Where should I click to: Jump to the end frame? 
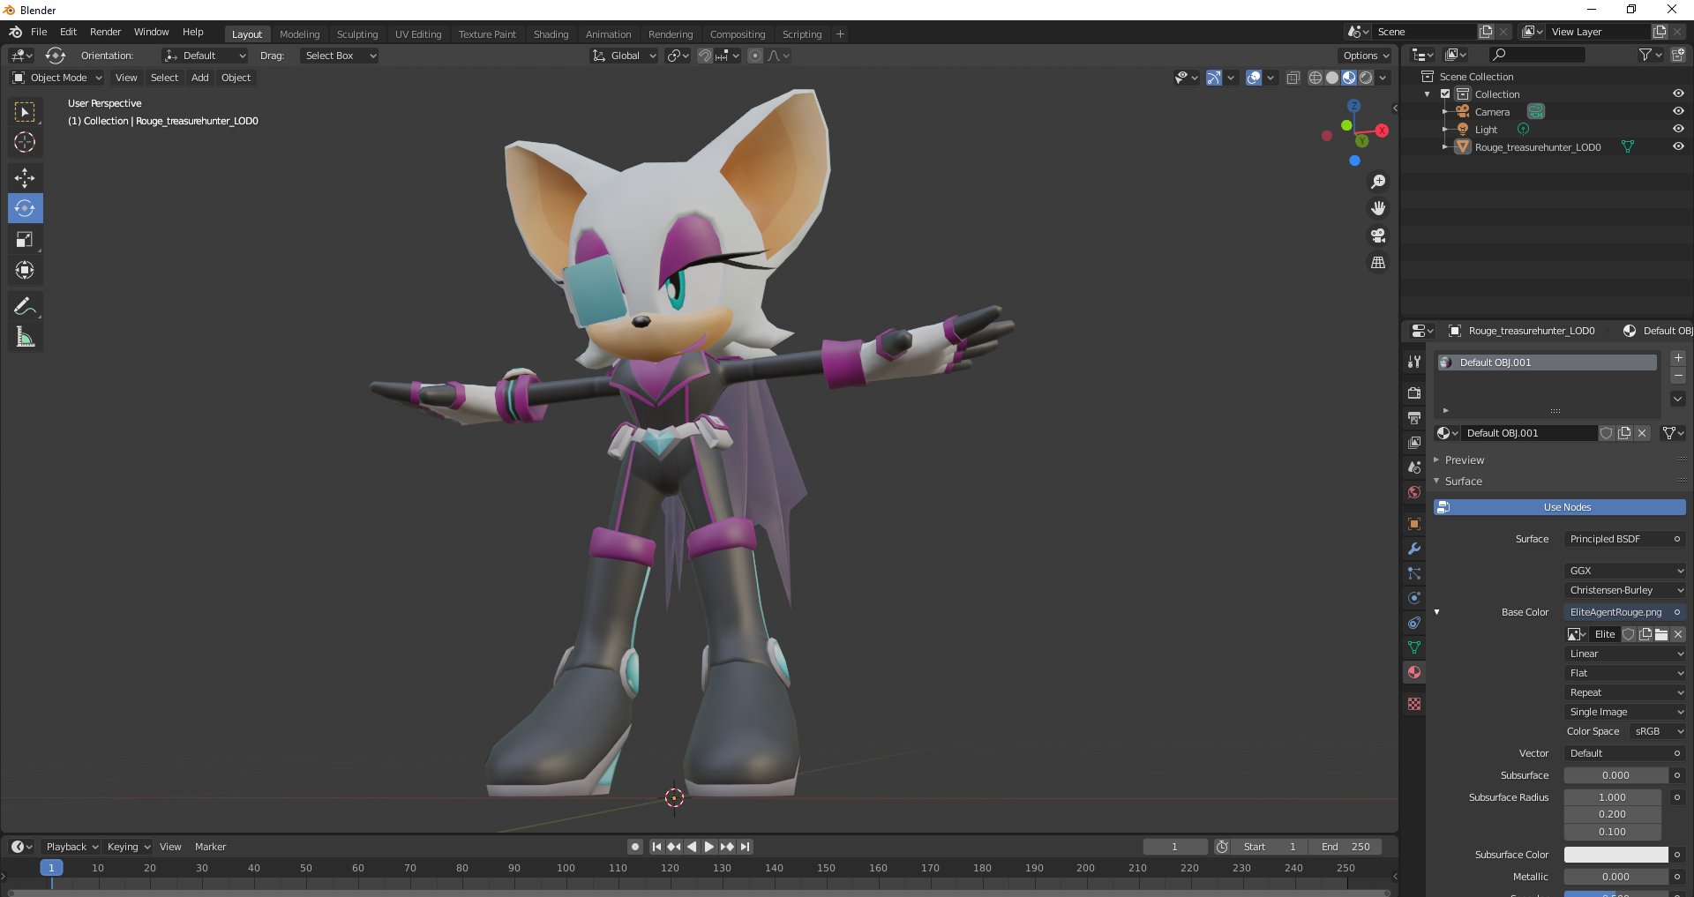point(746,847)
